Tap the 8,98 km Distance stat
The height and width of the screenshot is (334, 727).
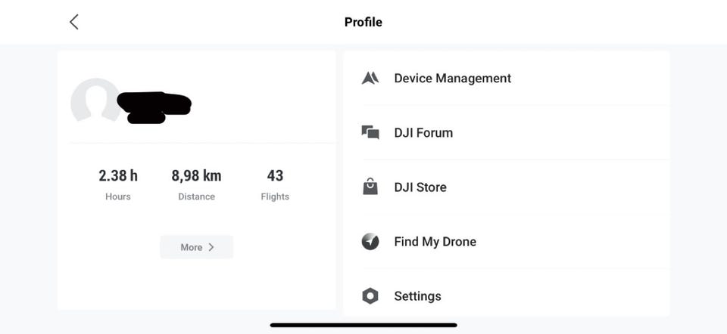coord(196,184)
